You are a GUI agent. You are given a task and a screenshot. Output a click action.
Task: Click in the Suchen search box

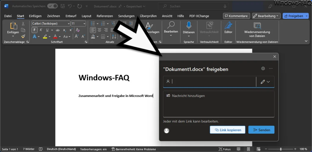point(193,6)
